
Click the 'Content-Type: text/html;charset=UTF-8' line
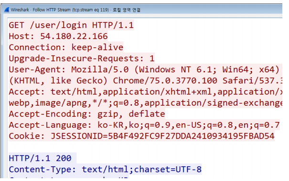click(105, 169)
